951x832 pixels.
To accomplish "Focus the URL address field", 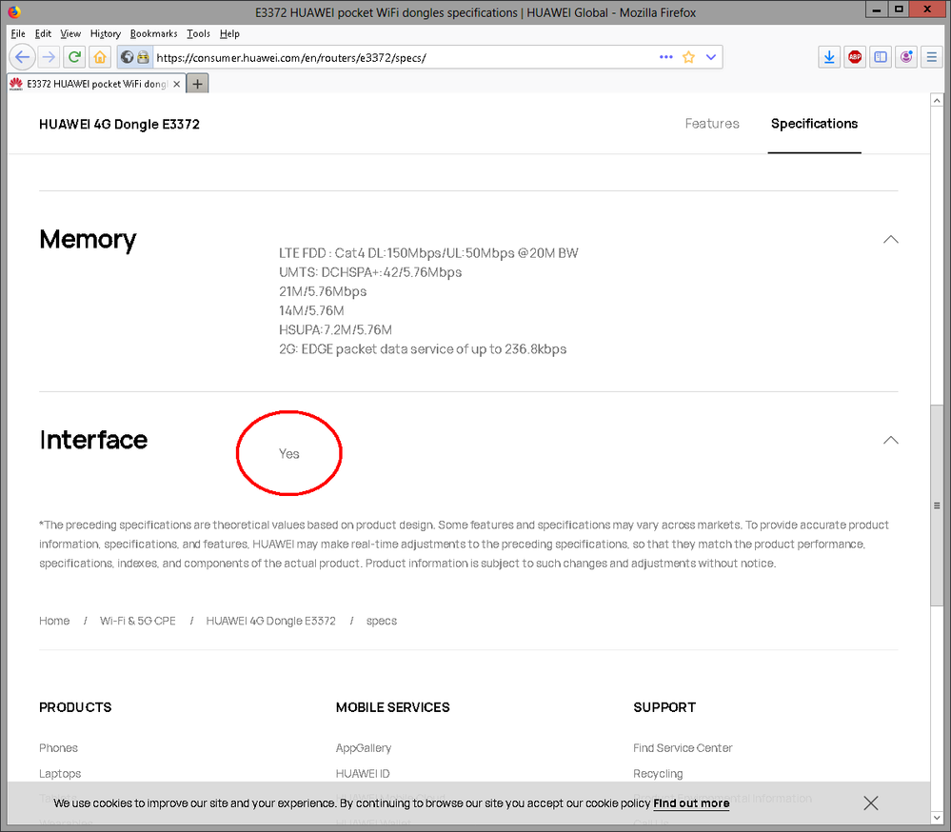I will click(404, 58).
